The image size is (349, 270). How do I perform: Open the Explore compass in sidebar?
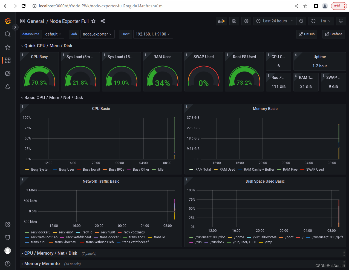click(x=7, y=73)
